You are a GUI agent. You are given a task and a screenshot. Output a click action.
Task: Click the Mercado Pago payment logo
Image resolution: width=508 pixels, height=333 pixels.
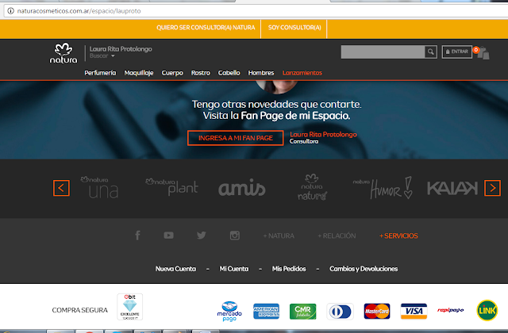tap(229, 312)
